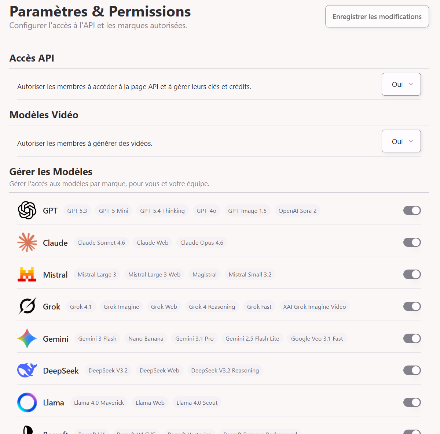Click the Gemini star icon
Image resolution: width=440 pixels, height=434 pixels.
27,338
